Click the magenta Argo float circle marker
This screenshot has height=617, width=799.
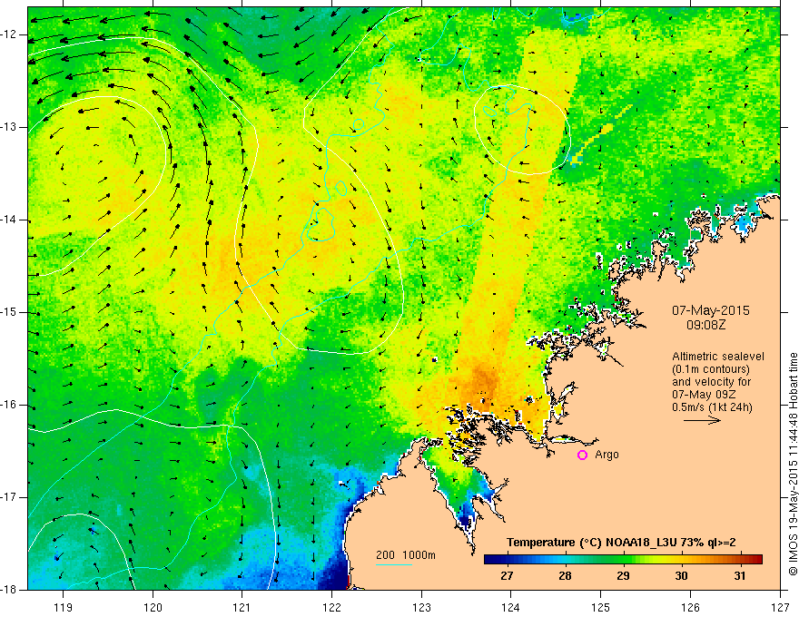(x=582, y=455)
